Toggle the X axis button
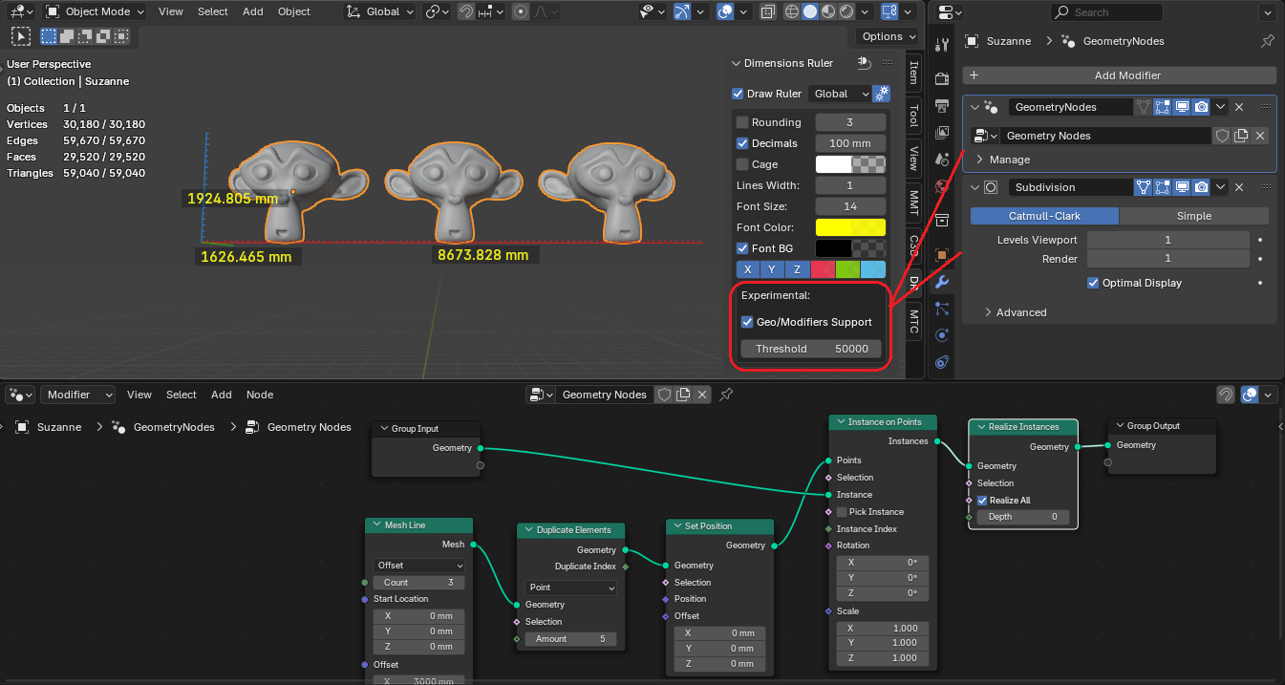 748,269
